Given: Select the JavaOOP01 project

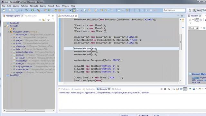Looking at the screenshot, I should [x=14, y=75].
